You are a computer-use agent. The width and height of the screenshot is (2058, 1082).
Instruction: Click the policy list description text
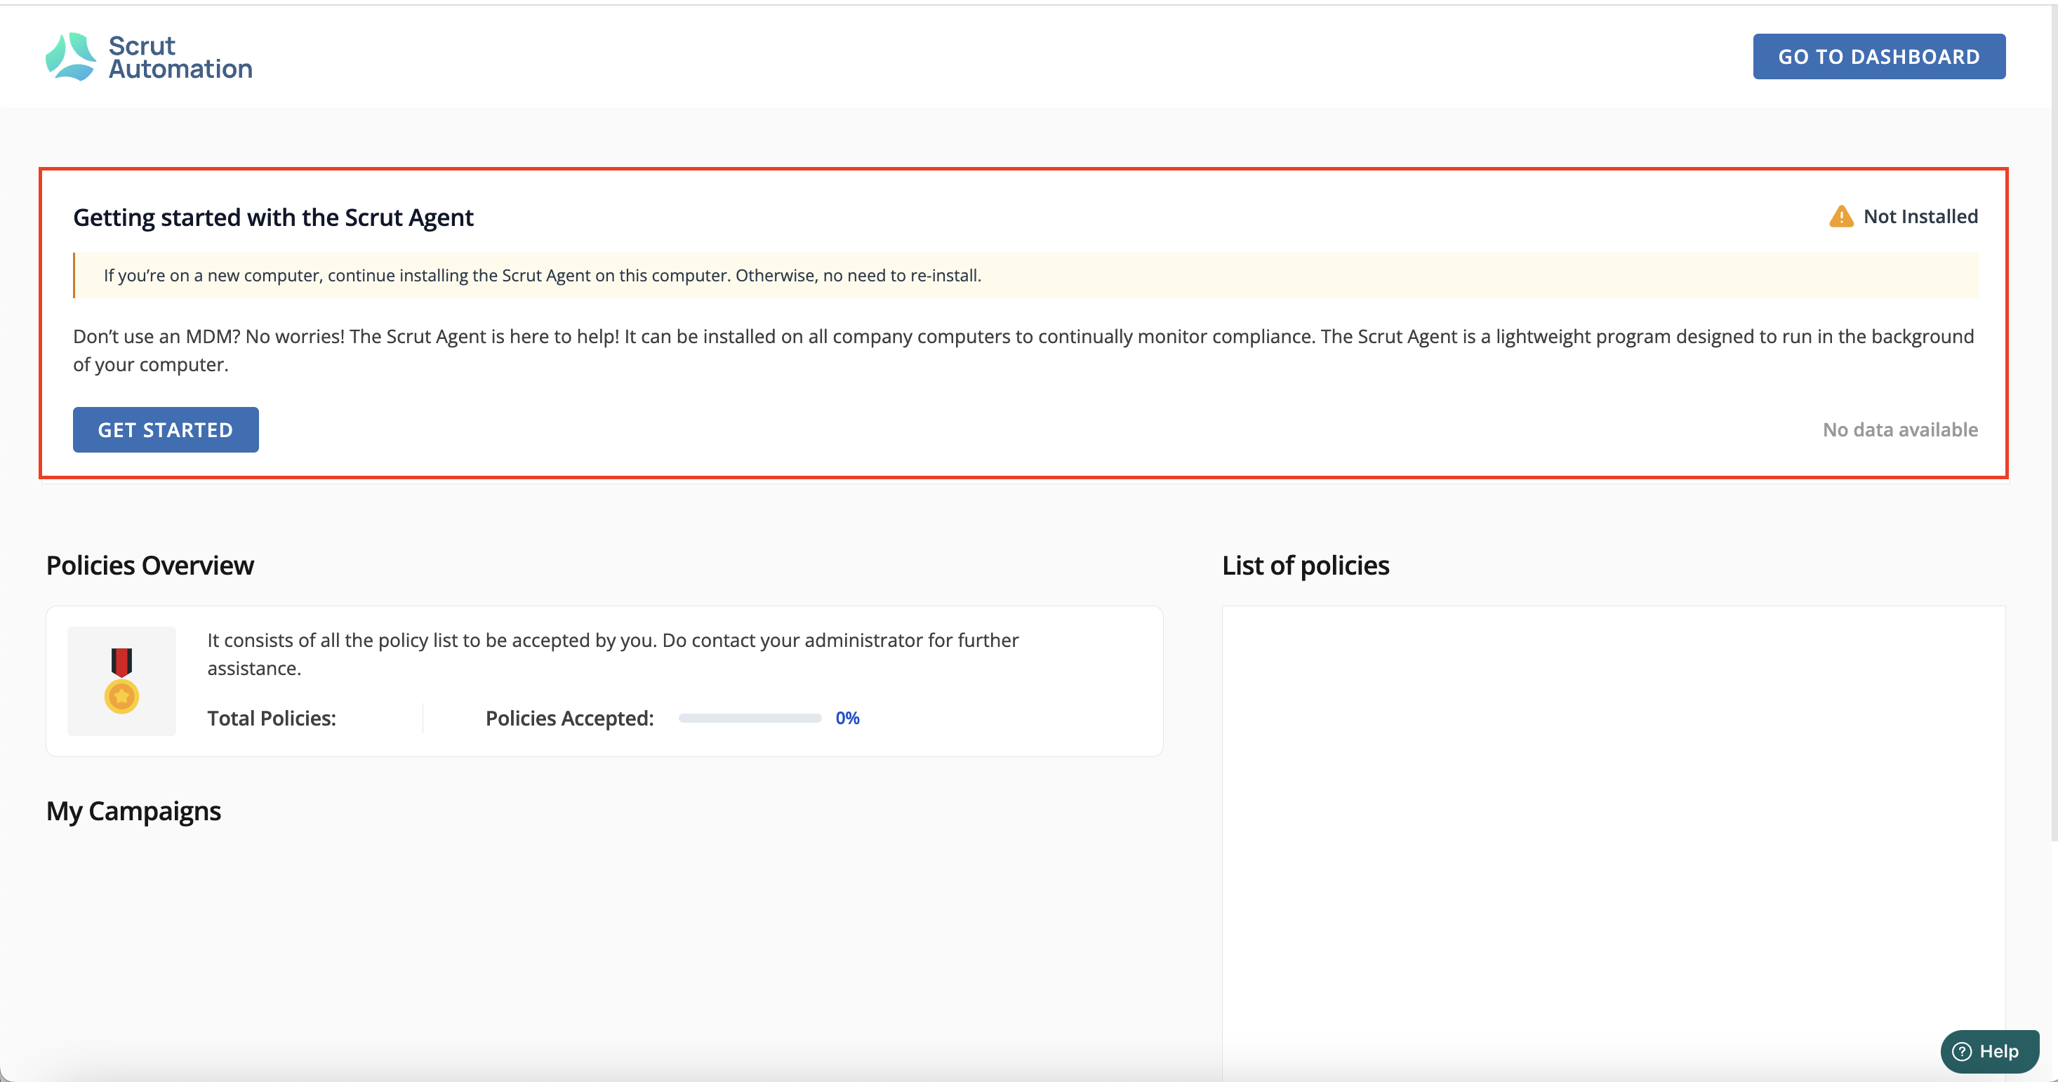(x=613, y=654)
